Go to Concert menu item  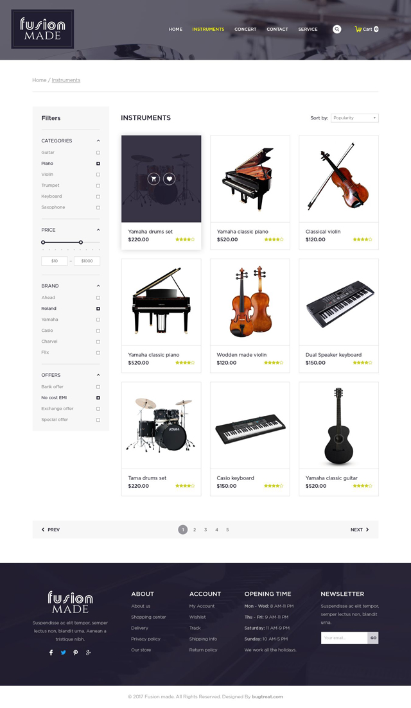point(245,29)
